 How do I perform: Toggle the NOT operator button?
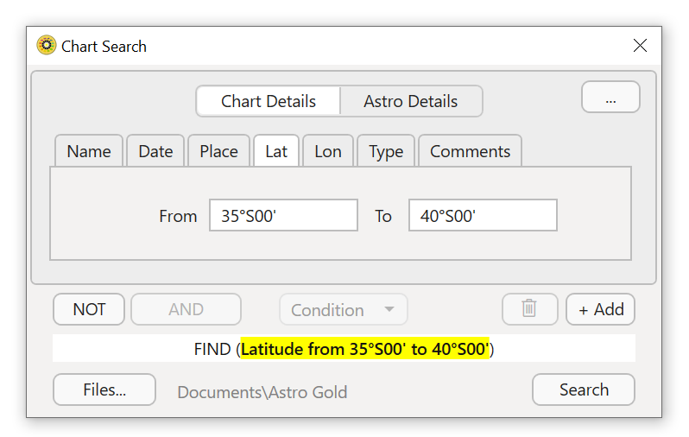(89, 309)
